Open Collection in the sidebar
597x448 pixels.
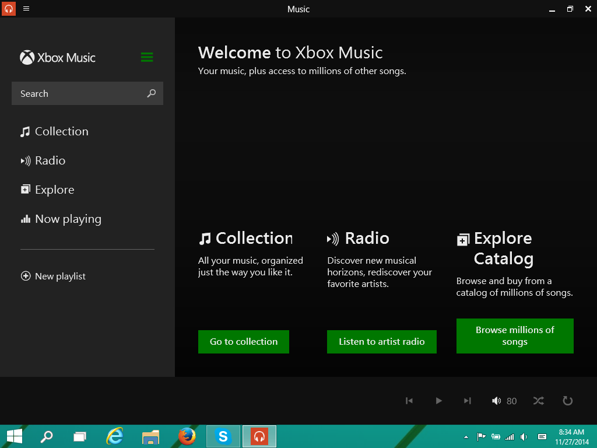click(54, 131)
